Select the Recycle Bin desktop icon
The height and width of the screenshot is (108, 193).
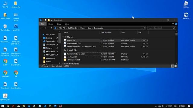click(x=5, y=28)
